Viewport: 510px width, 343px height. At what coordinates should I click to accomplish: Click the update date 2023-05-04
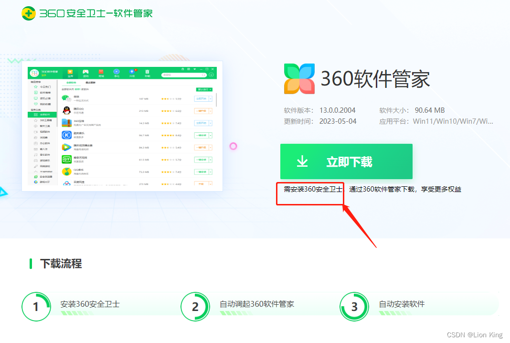point(338,121)
